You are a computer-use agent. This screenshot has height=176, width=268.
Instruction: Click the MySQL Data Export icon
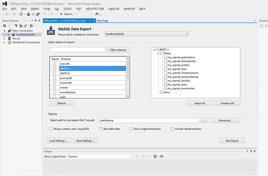51,31
